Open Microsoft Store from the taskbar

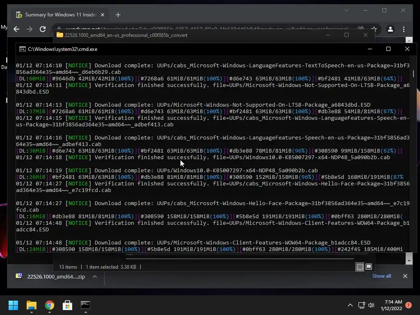click(68, 305)
